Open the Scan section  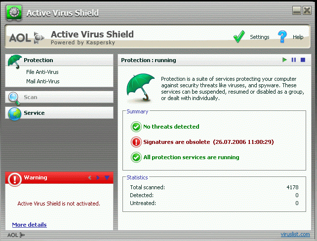59,97
